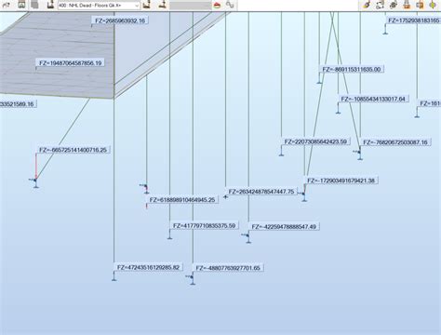Click the green diamond icon at the toolbar's far right

click(x=433, y=5)
